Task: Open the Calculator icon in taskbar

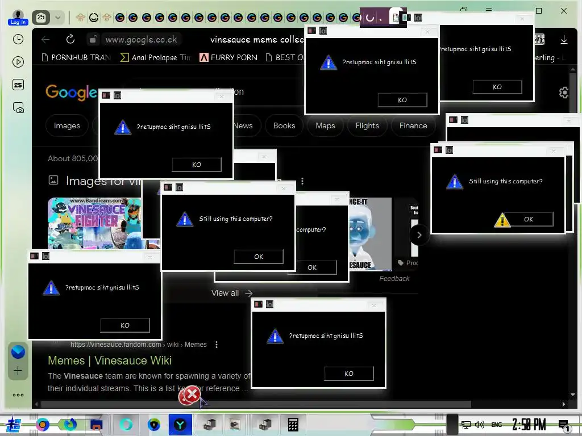Action: tap(293, 425)
